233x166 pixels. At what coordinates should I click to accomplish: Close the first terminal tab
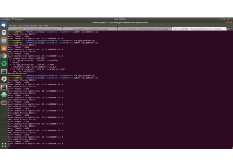[x=61, y=29]
